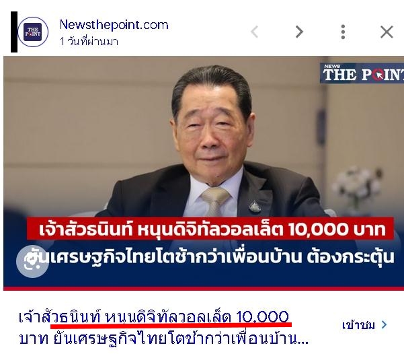Click the Lens search icon on image
404x354 pixels.
pyautogui.click(x=32, y=261)
